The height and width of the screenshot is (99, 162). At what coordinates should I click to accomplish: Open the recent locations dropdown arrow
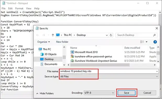click(x=49, y=35)
